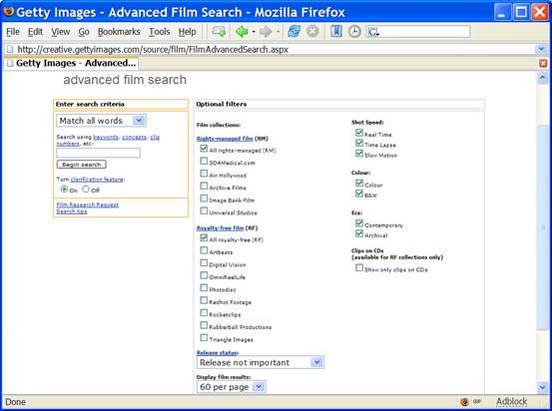This screenshot has width=552, height=411.
Task: Open the Release not important dropdown
Action: (316, 362)
